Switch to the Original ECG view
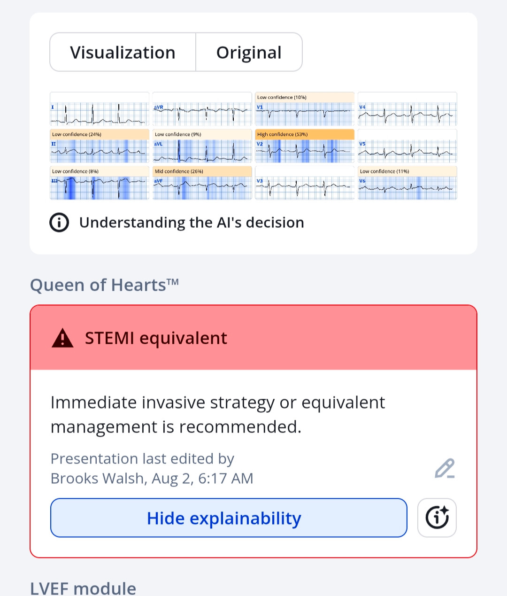Screen dimensions: 507x596 249,52
